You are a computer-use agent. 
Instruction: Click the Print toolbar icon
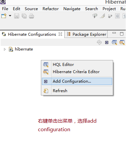(x=31, y=16)
